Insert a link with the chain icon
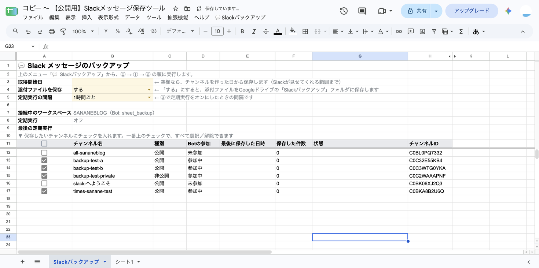Image resolution: width=539 pixels, height=268 pixels. pyautogui.click(x=399, y=31)
